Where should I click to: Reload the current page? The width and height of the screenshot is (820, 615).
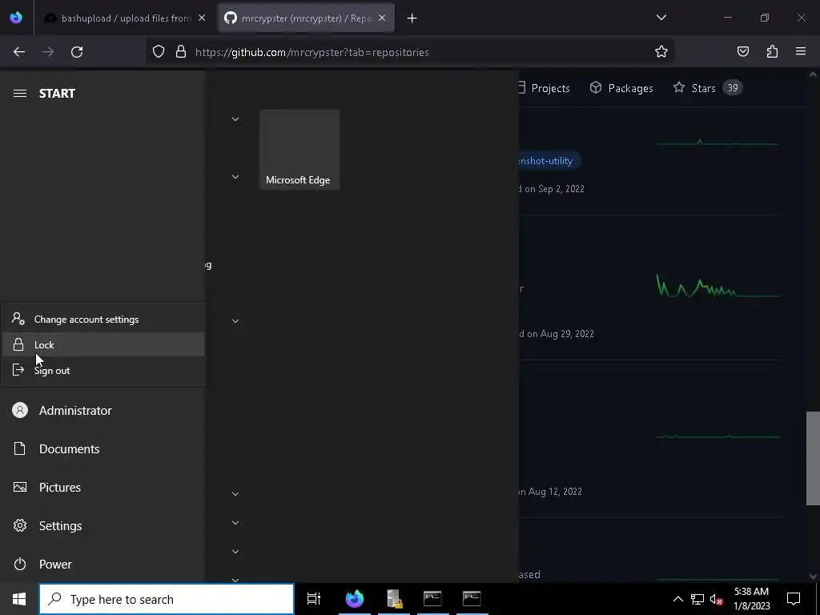(77, 52)
